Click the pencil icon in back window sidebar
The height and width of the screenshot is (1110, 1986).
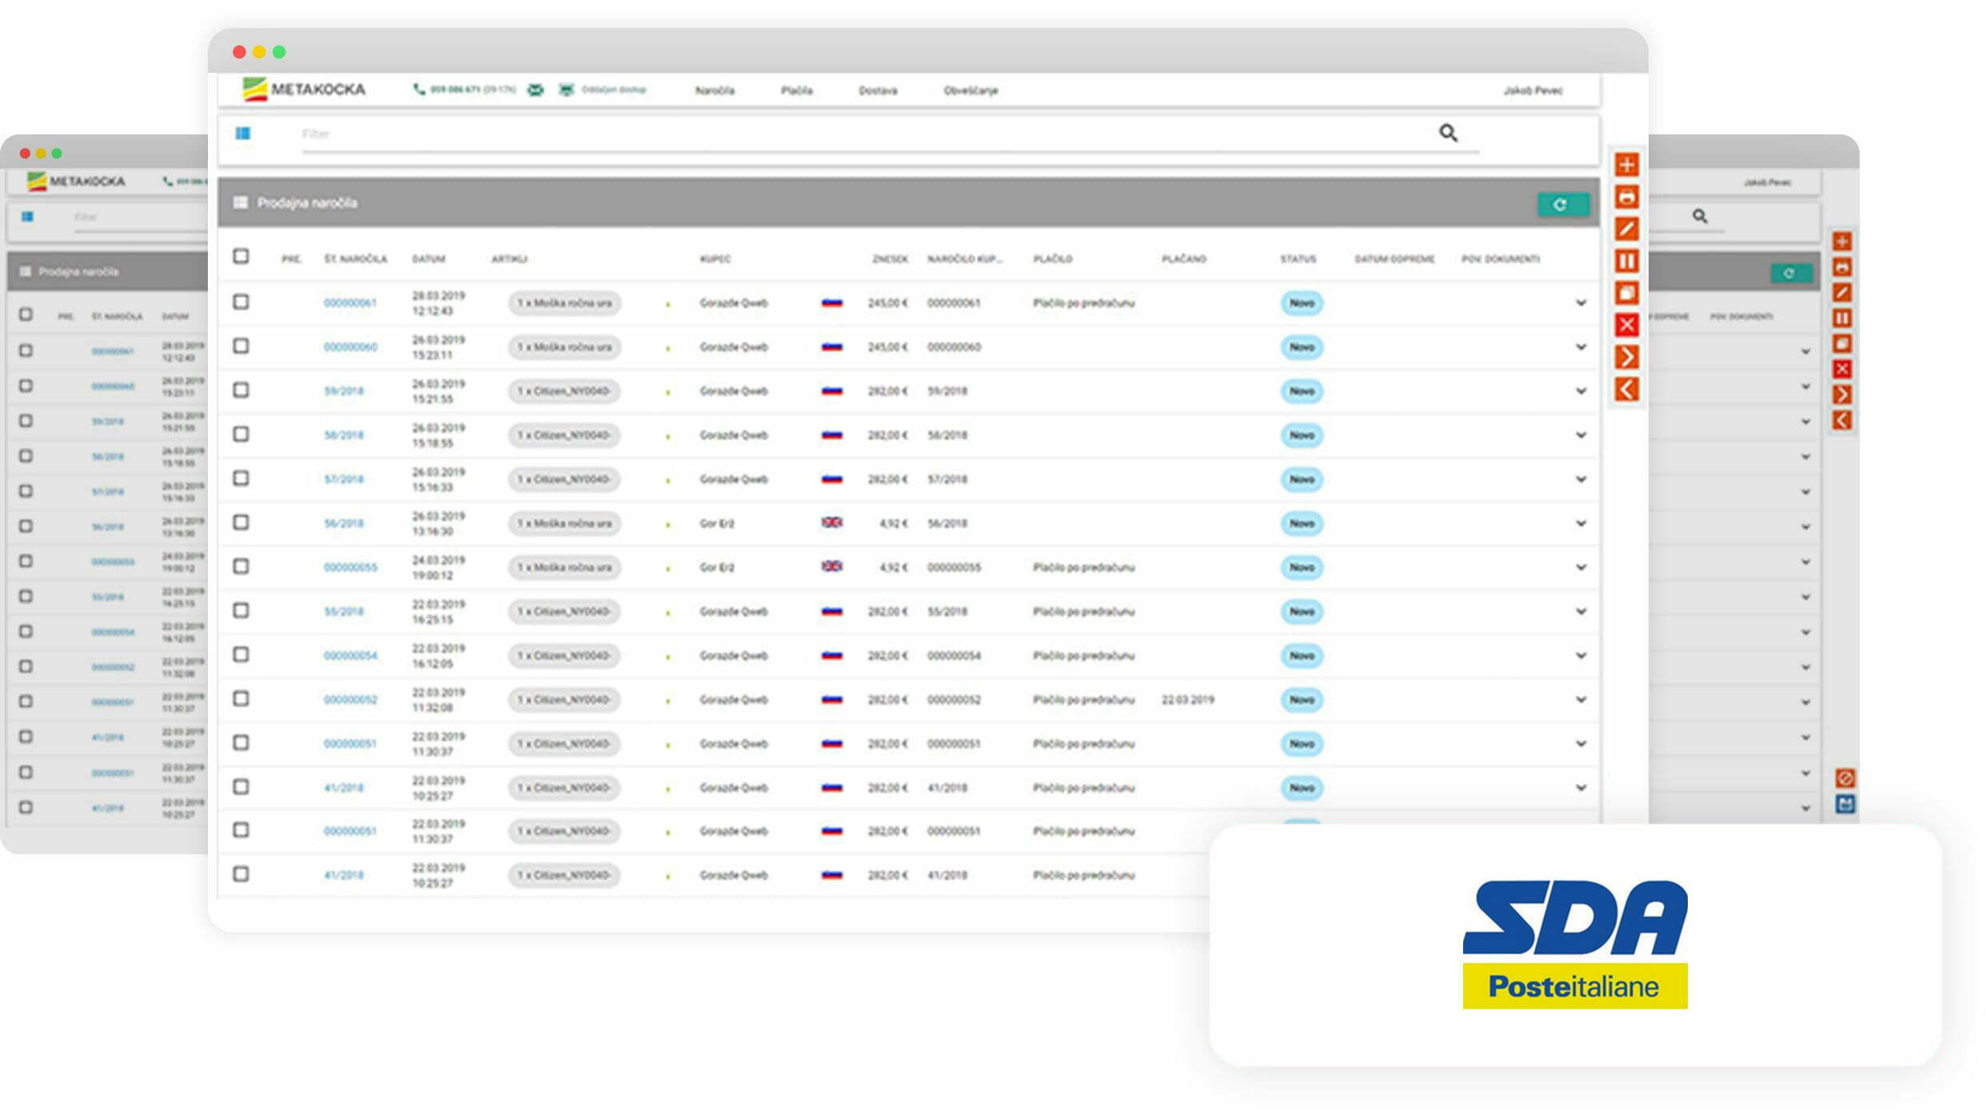click(1842, 293)
